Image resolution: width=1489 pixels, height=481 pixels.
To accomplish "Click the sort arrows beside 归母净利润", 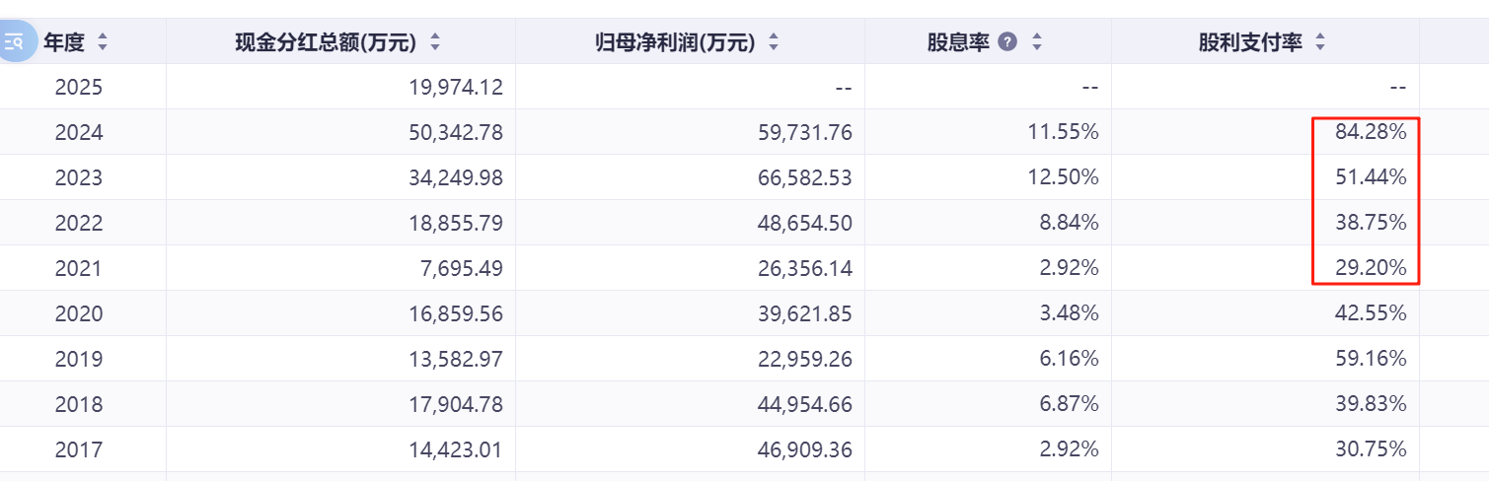I will [x=774, y=42].
